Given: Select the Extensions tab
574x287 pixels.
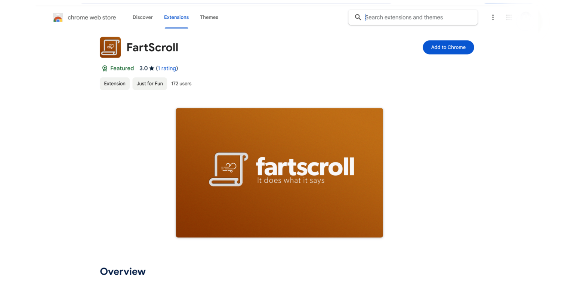Looking at the screenshot, I should click(176, 17).
